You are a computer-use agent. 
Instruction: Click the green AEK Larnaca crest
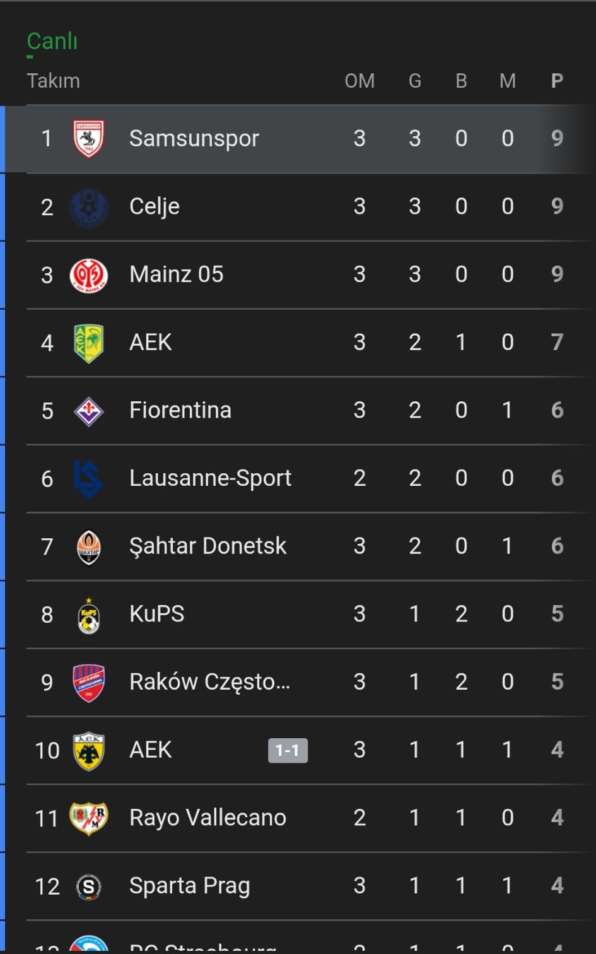click(x=88, y=343)
